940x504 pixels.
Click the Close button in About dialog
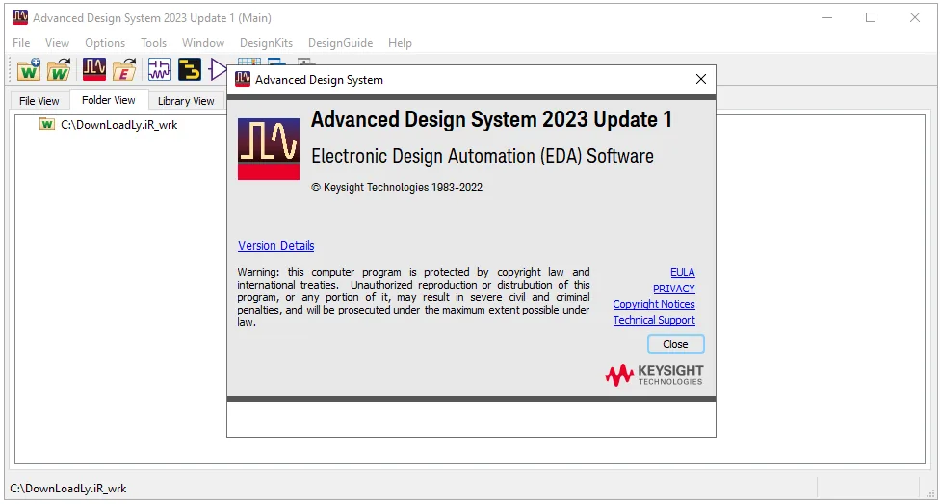pos(676,344)
